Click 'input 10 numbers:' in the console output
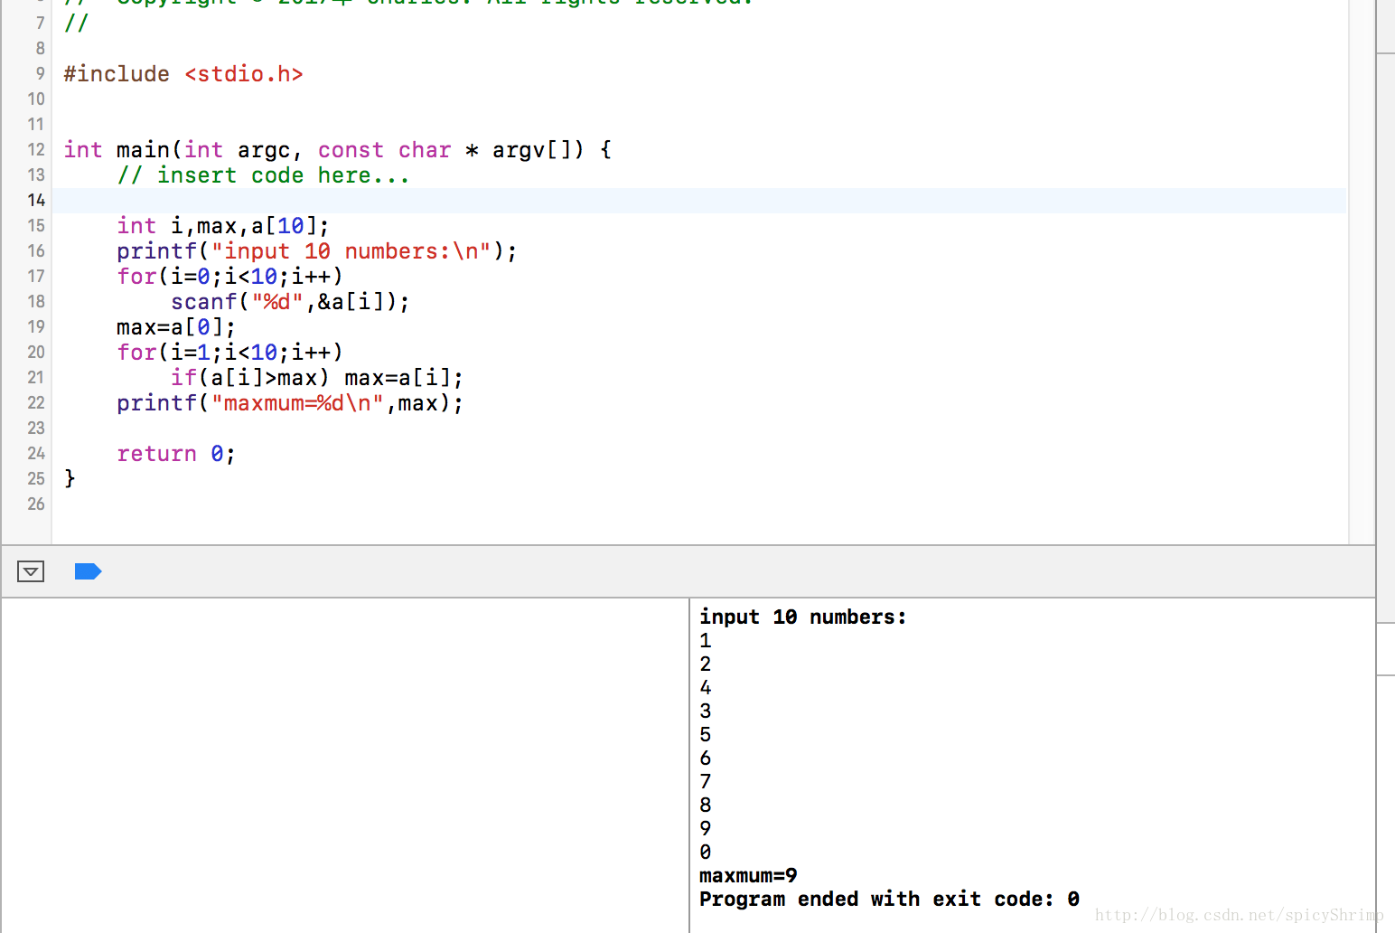1395x933 pixels. coord(802,617)
